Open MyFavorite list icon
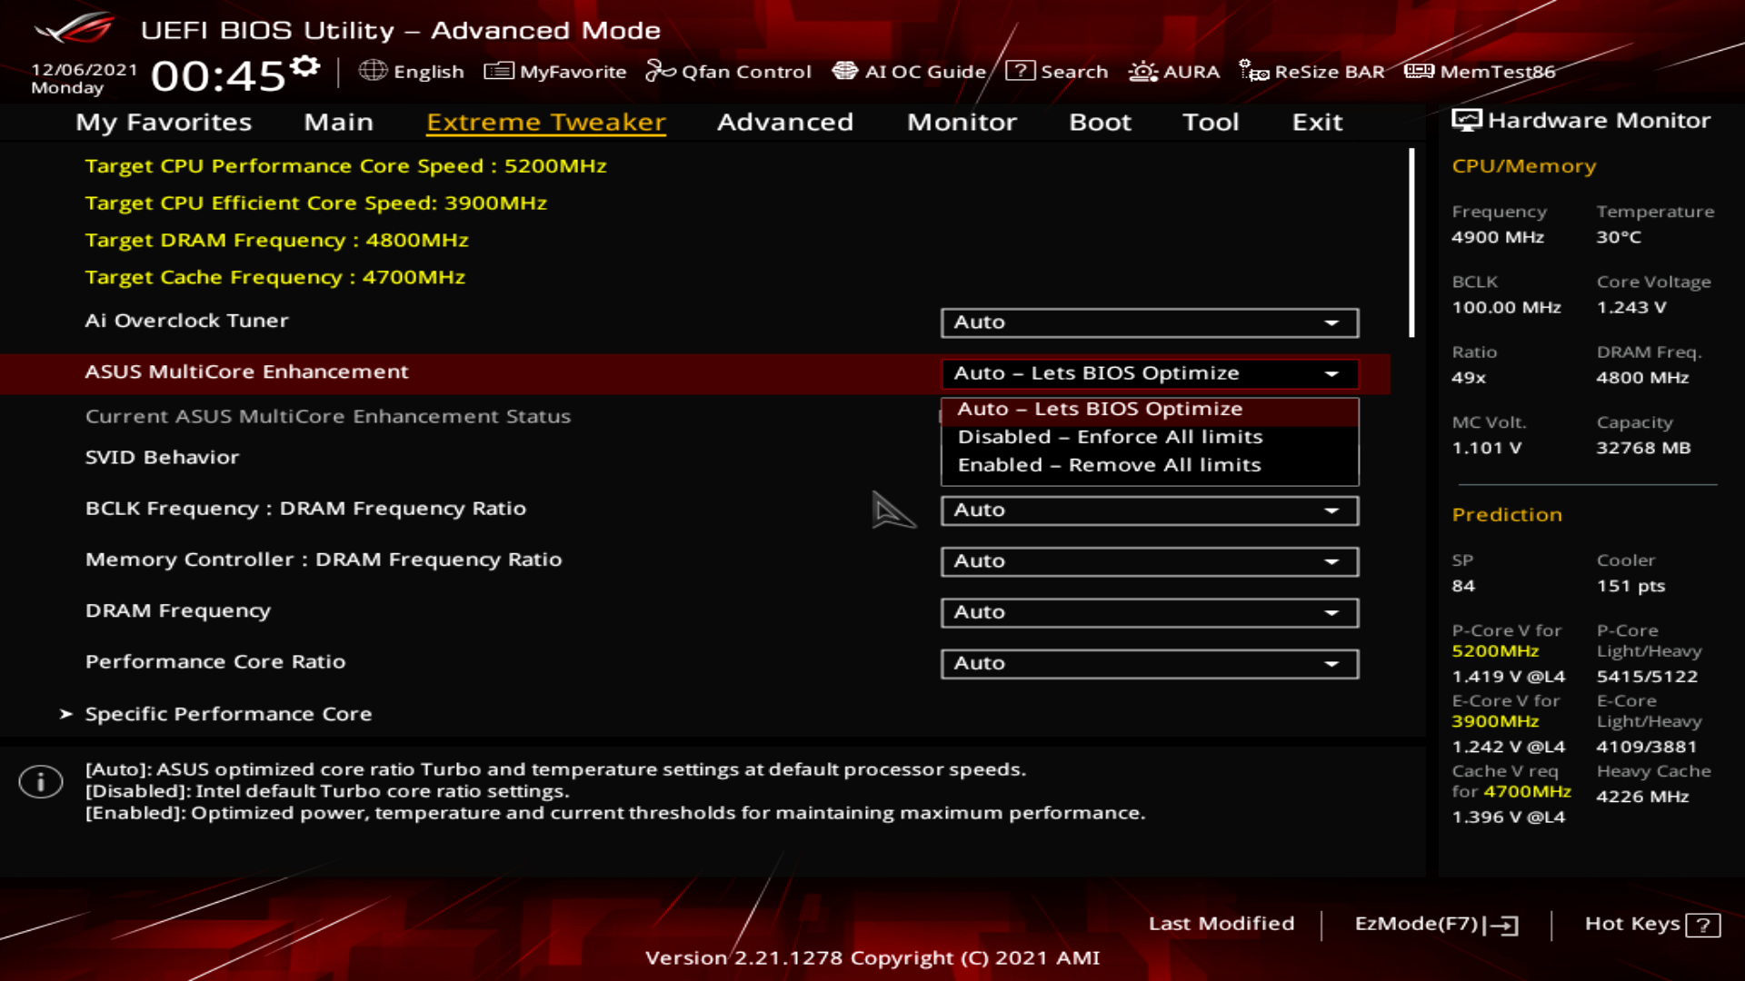 [498, 71]
